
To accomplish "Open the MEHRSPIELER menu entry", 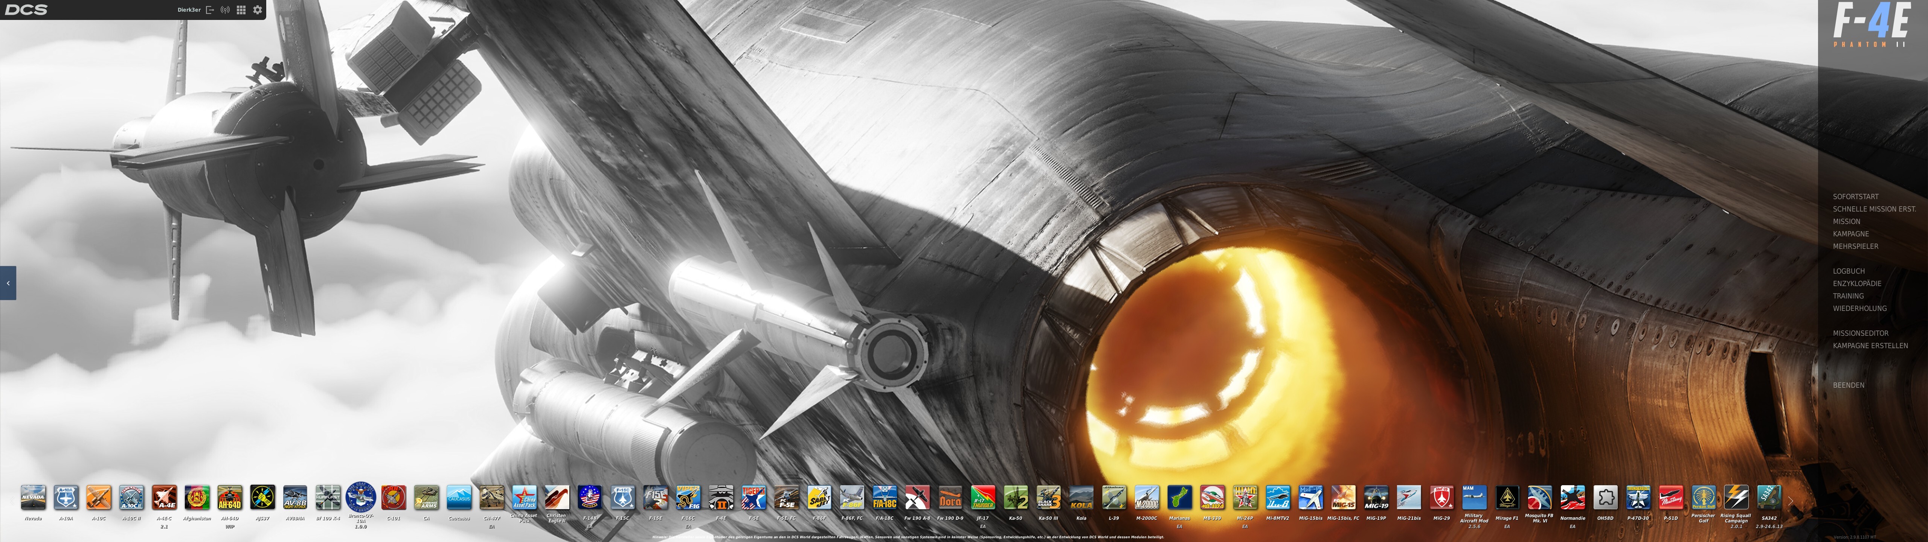I will pyautogui.click(x=1855, y=246).
